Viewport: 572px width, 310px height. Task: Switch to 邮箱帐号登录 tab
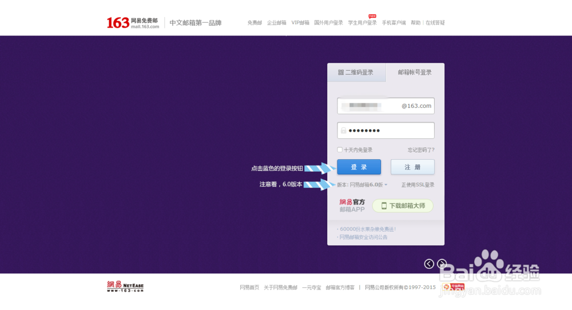pos(415,73)
